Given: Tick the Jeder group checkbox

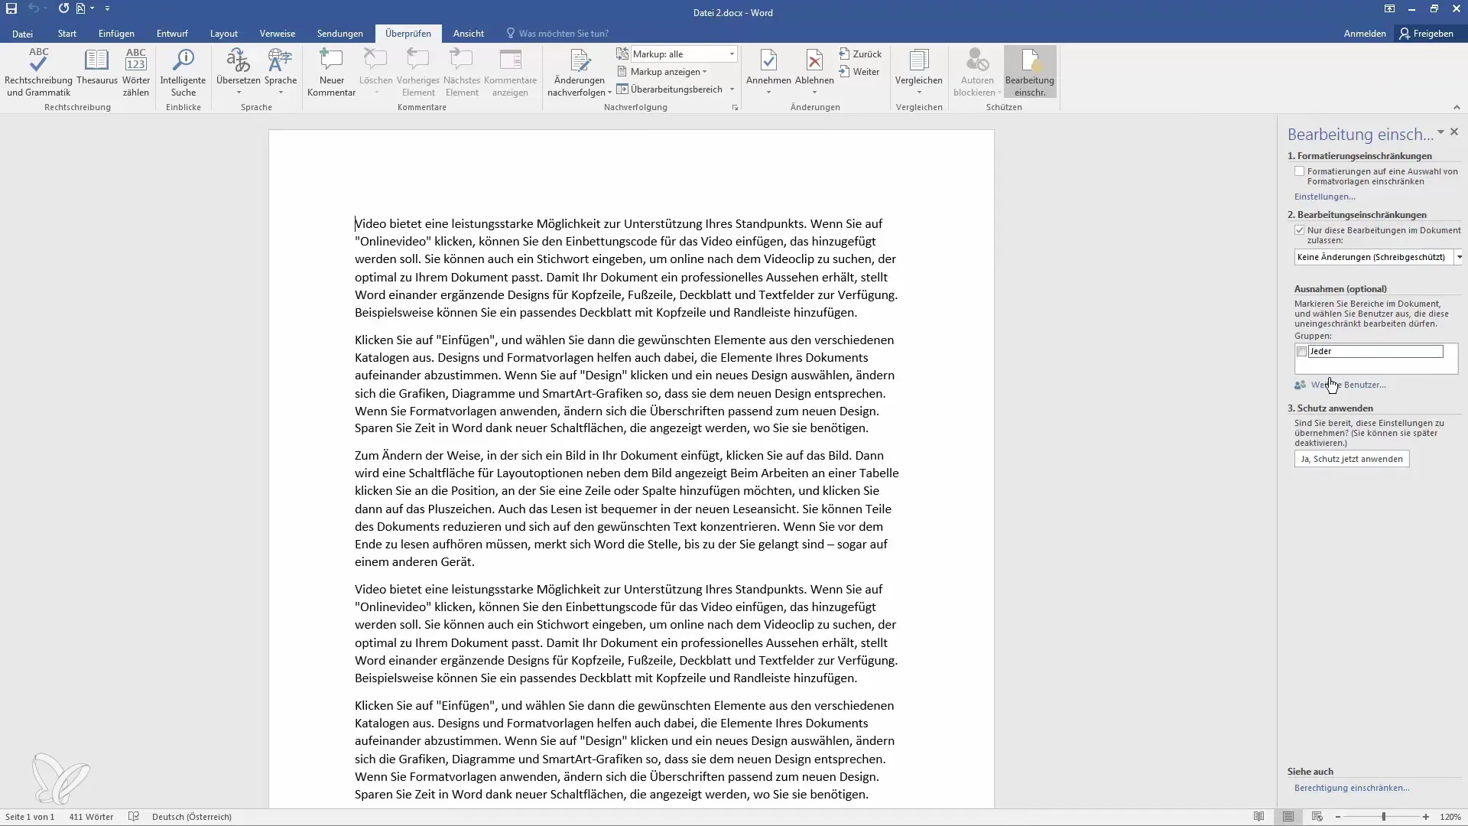Looking at the screenshot, I should 1301,352.
